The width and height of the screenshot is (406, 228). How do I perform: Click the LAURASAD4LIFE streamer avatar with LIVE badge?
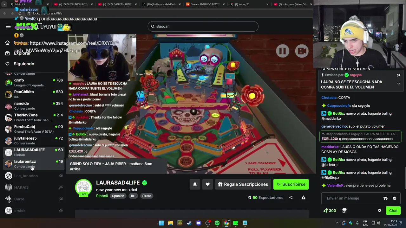click(x=83, y=188)
